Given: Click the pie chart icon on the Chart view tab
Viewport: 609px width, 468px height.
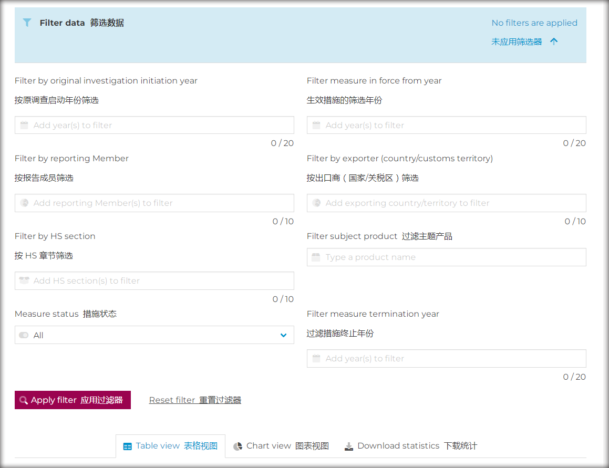Looking at the screenshot, I should tap(238, 446).
